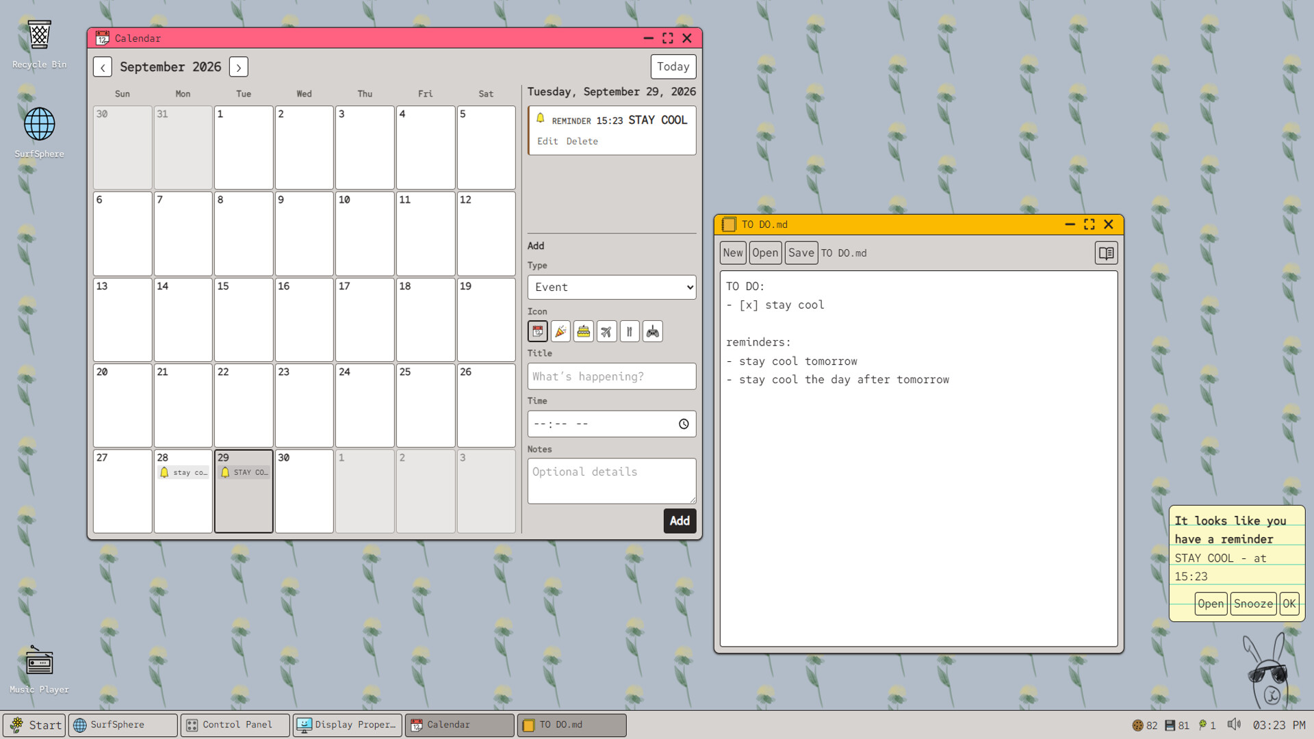The width and height of the screenshot is (1314, 739).
Task: Select the airplane travel event icon
Action: pyautogui.click(x=606, y=332)
